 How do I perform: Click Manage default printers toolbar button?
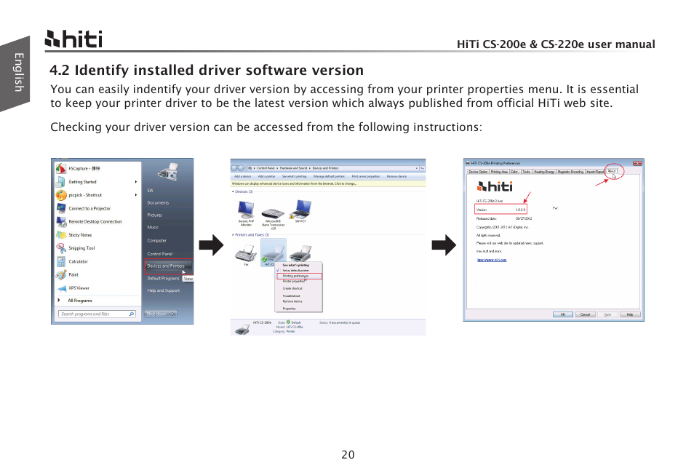[x=329, y=177]
